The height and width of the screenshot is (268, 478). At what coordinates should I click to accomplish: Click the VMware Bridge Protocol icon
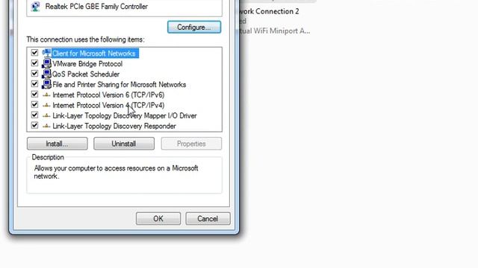(46, 63)
